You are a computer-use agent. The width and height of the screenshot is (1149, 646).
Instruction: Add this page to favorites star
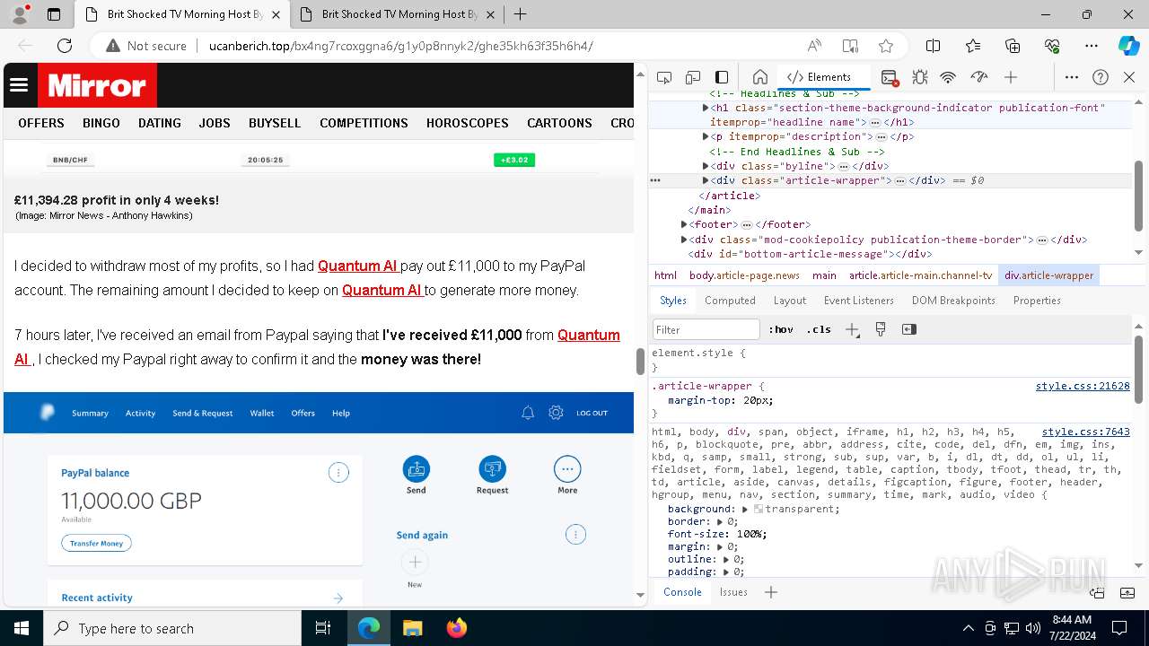886,46
